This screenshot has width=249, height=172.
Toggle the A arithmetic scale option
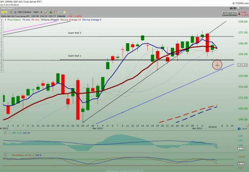(x=239, y=129)
